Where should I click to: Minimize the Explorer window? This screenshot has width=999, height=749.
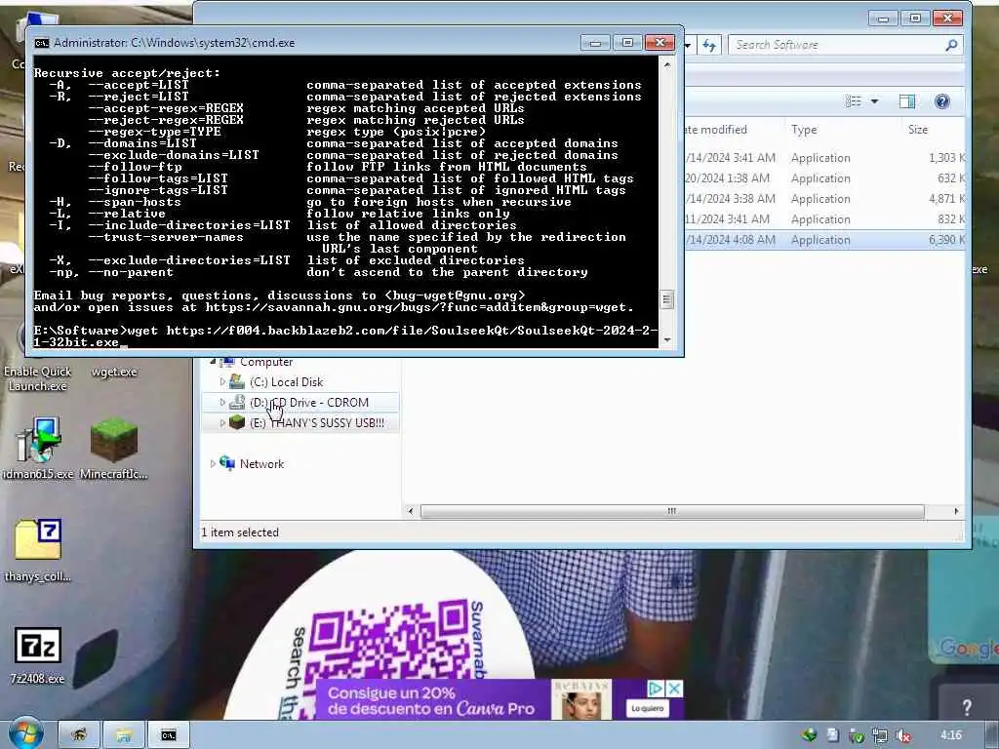[882, 19]
